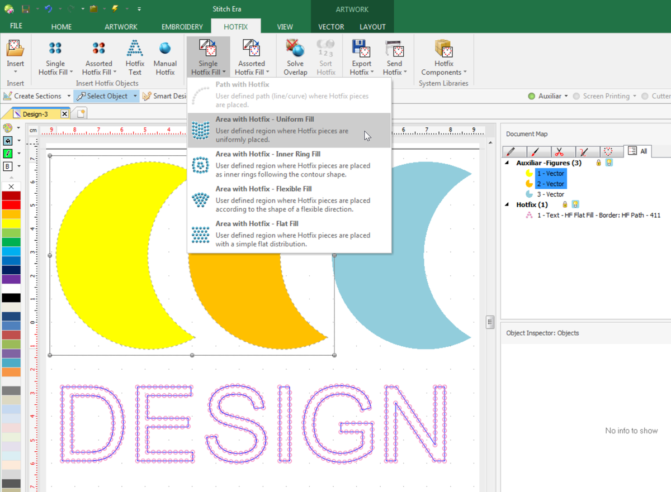This screenshot has width=671, height=492.
Task: Open Hotfix Components system library
Action: tap(443, 56)
